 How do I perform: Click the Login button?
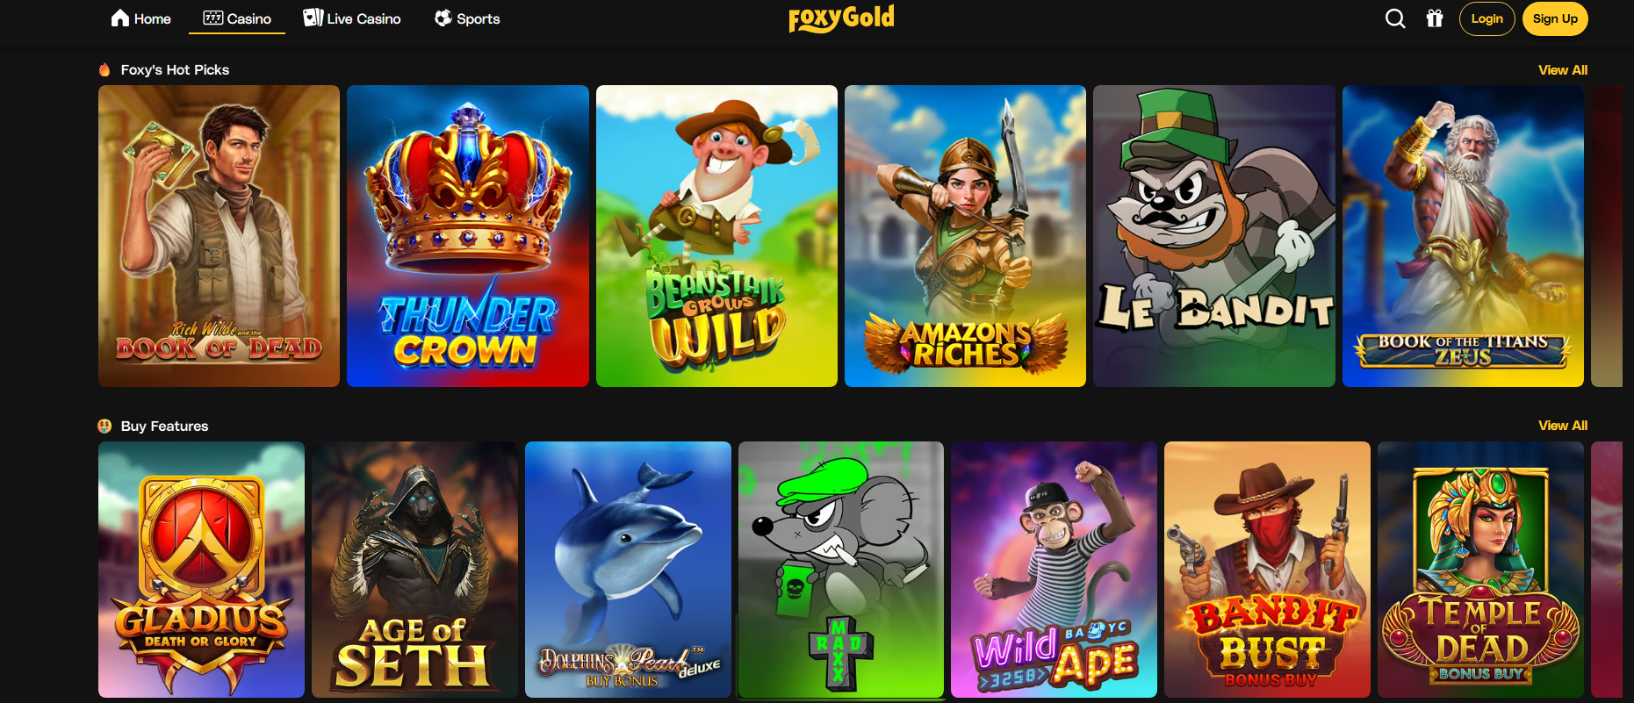pos(1486,18)
